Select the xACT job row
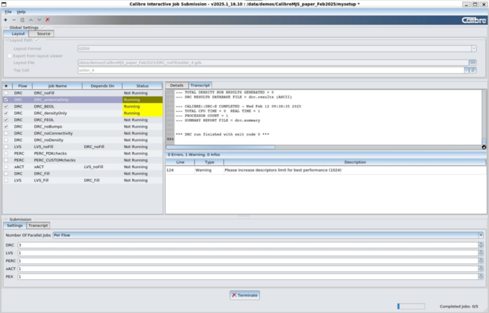Viewport: 489px width, 313px height. click(x=83, y=167)
